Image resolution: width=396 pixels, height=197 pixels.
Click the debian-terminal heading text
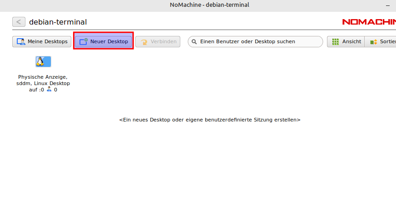pos(58,22)
